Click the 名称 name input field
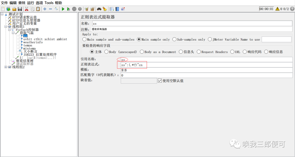This screenshot has width=295, height=157. point(192,23)
